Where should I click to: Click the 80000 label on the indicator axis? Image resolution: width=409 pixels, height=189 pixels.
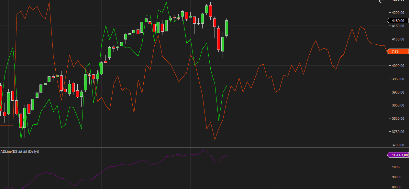point(397,187)
